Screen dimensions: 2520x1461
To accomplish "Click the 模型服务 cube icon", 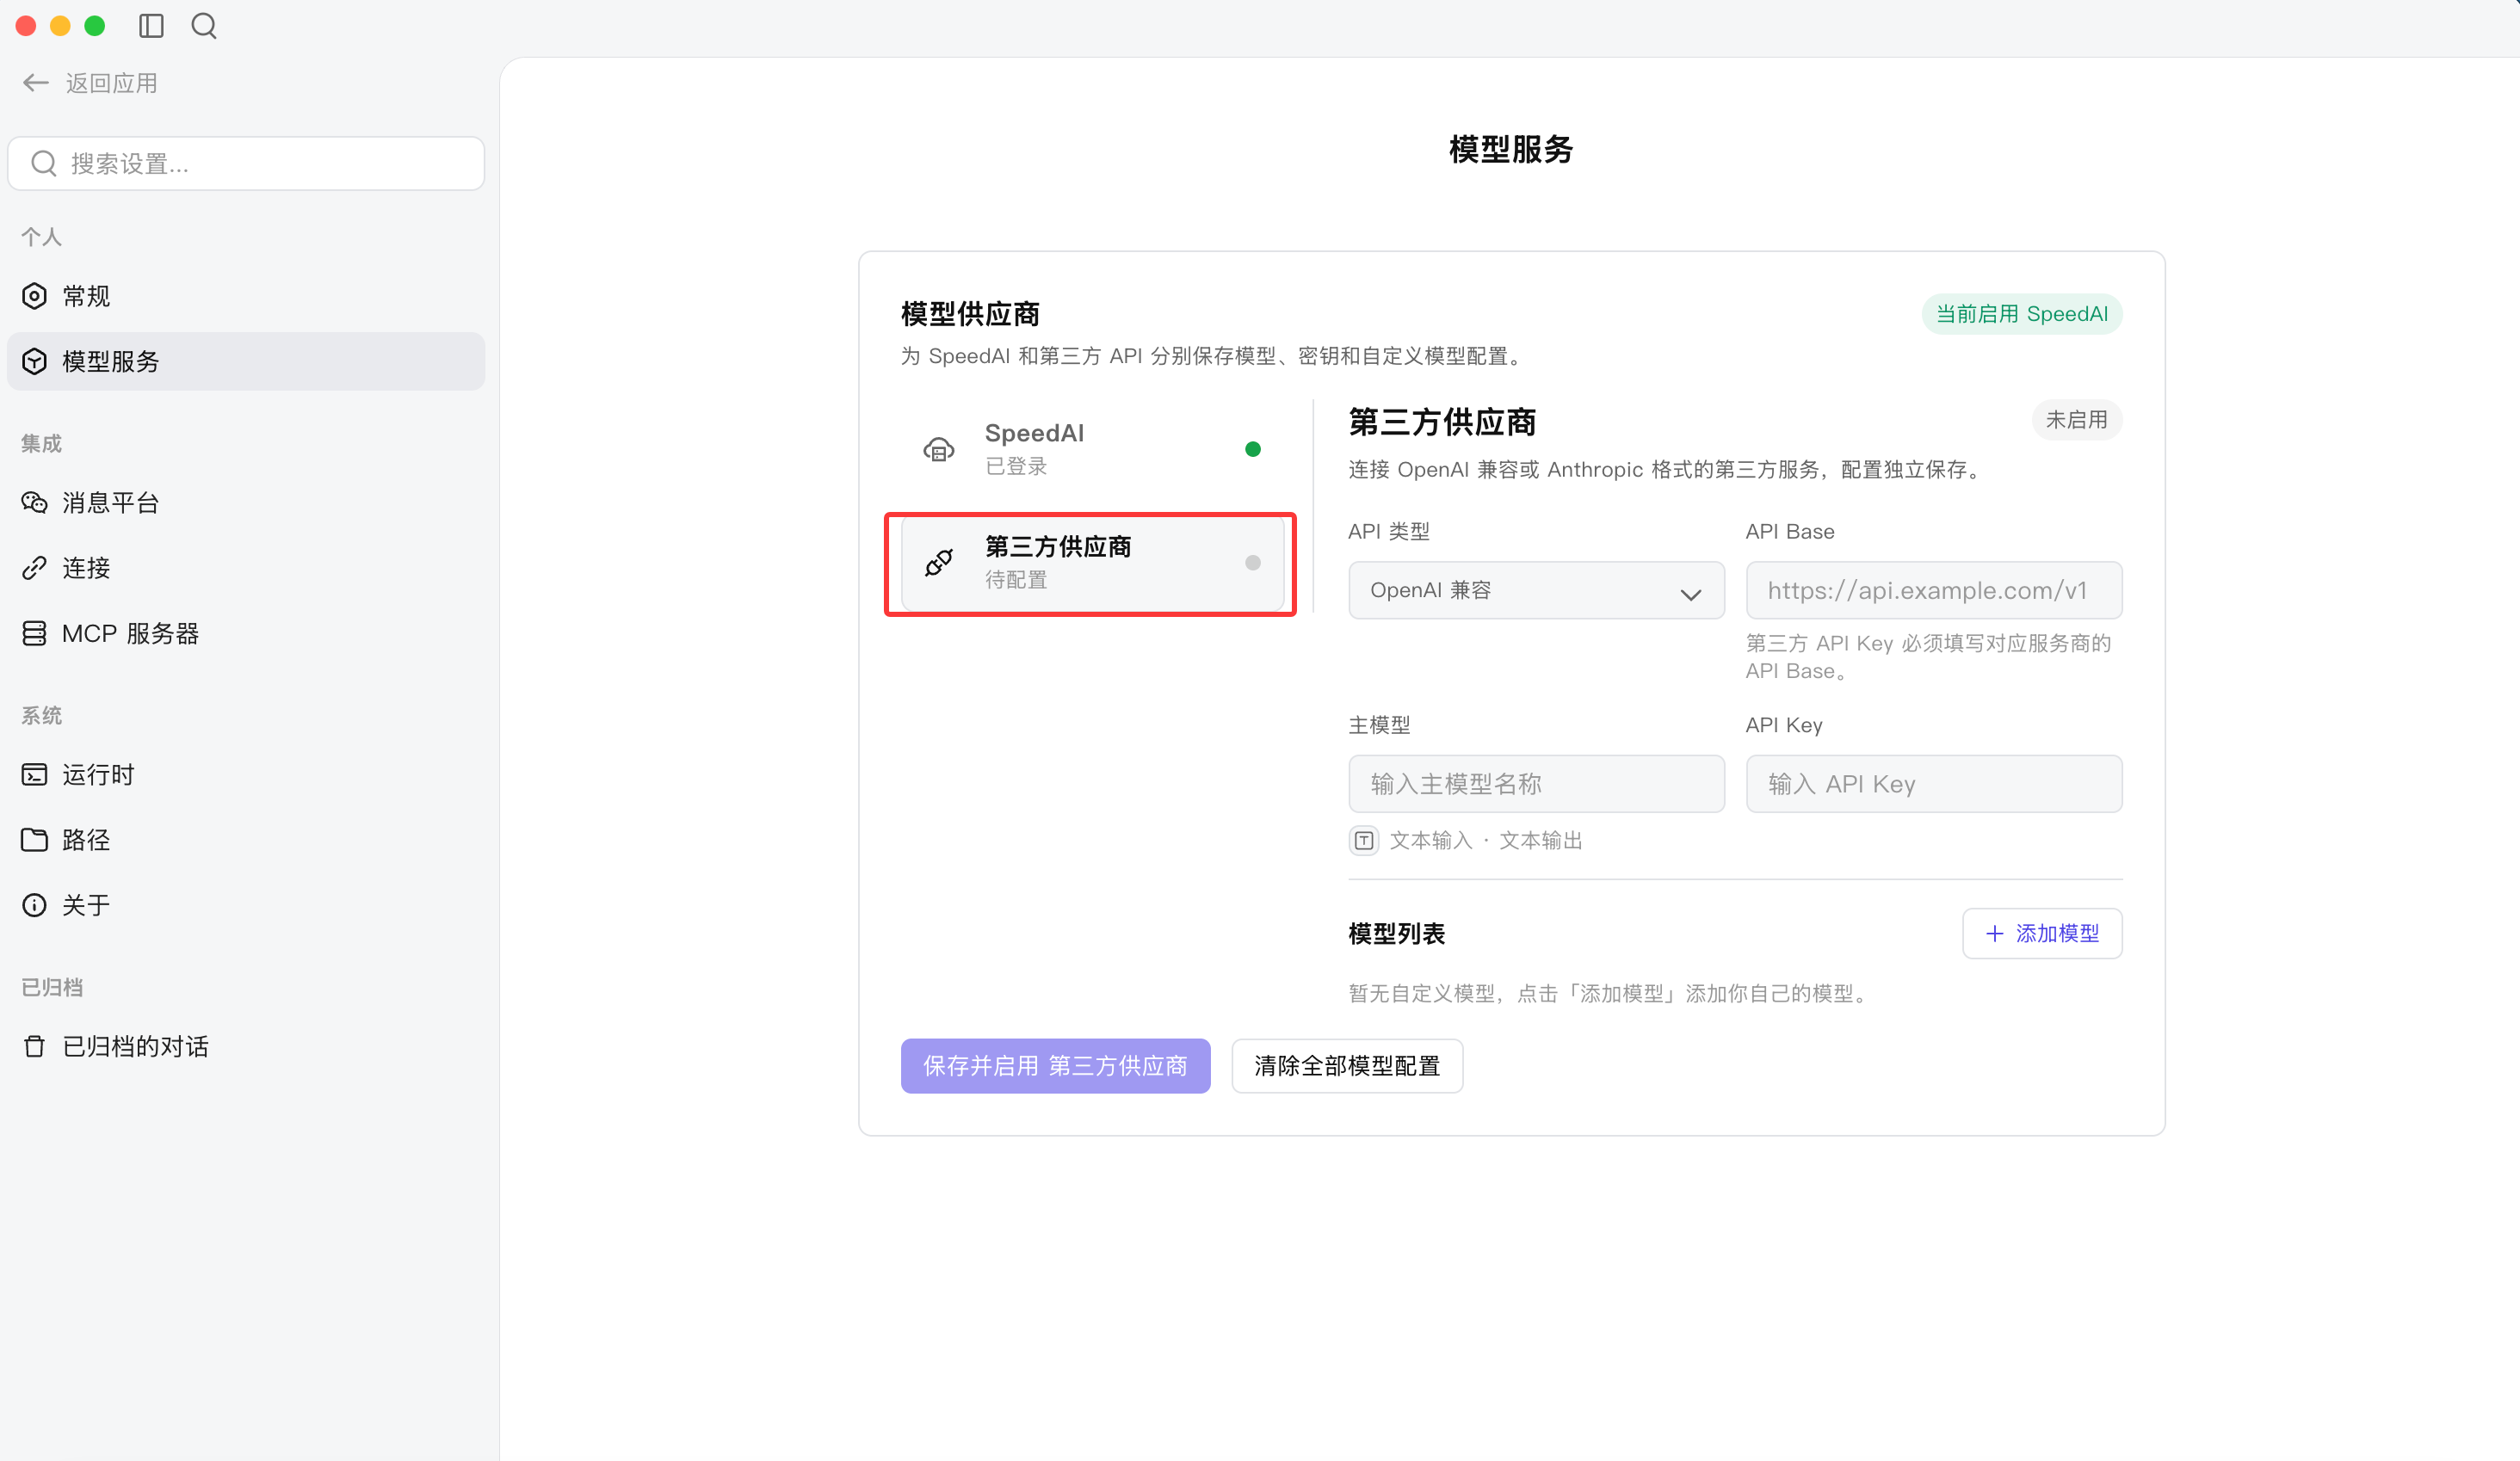I will [x=35, y=361].
